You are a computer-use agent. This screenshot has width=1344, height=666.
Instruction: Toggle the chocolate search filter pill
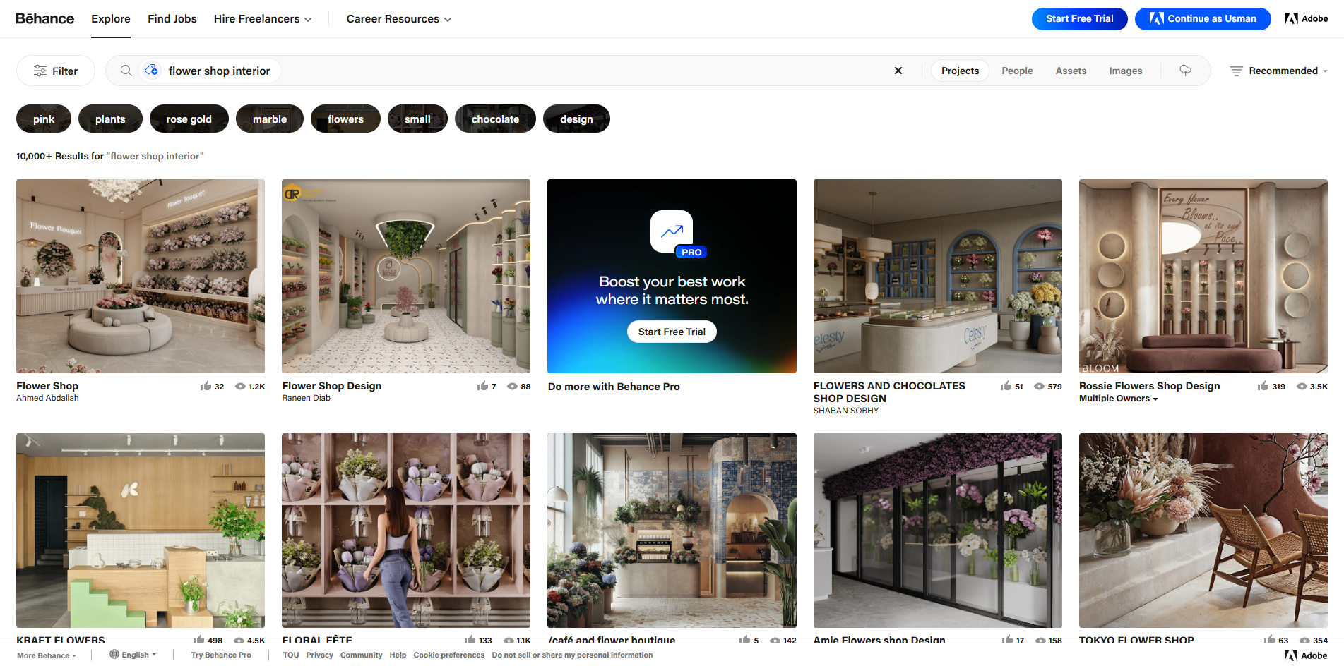(x=495, y=119)
